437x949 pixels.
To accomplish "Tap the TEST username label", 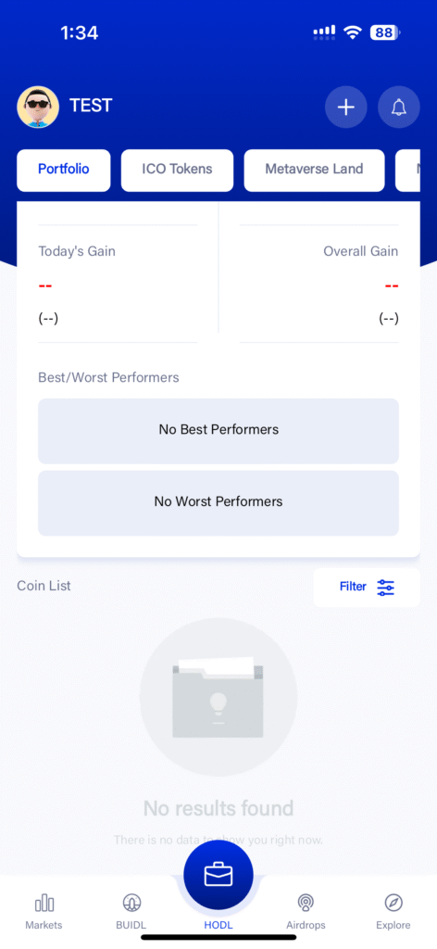I will tap(91, 106).
